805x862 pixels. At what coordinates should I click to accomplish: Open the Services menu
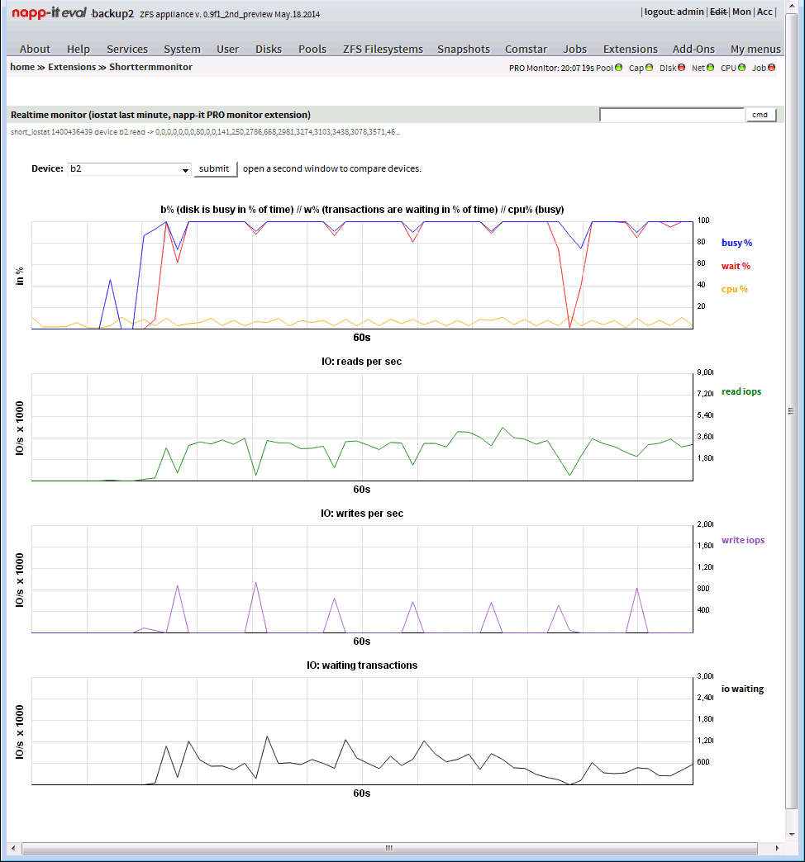pyautogui.click(x=127, y=49)
